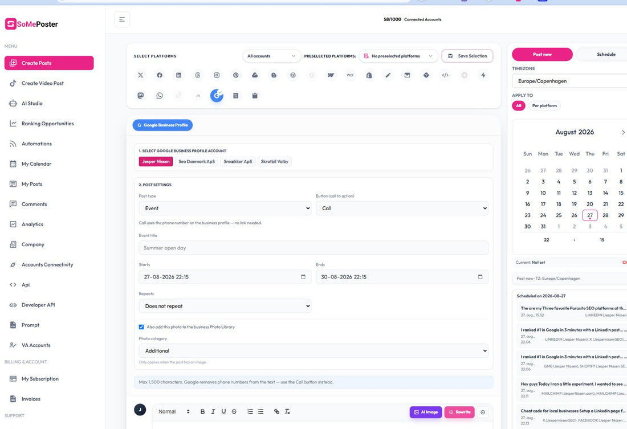Select the WhatsApp platform icon
627x429 pixels.
tap(160, 96)
